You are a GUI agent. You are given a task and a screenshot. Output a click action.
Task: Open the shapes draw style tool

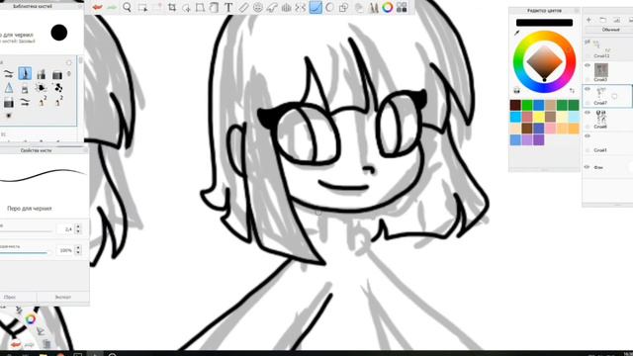point(344,7)
